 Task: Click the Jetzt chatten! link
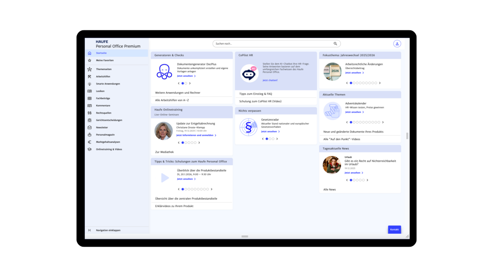(270, 80)
